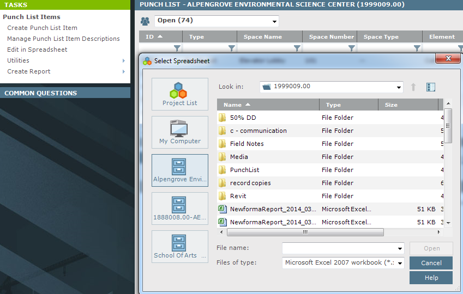463x294 pixels.
Task: Click the Common Questions panel header
Action: pyautogui.click(x=65, y=93)
